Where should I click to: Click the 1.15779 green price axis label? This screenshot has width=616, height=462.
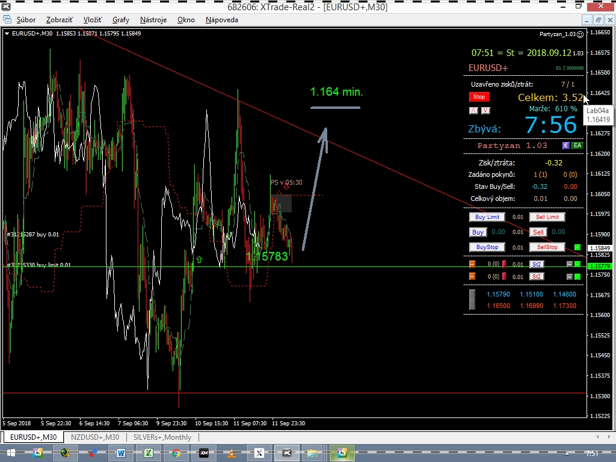[x=600, y=266]
